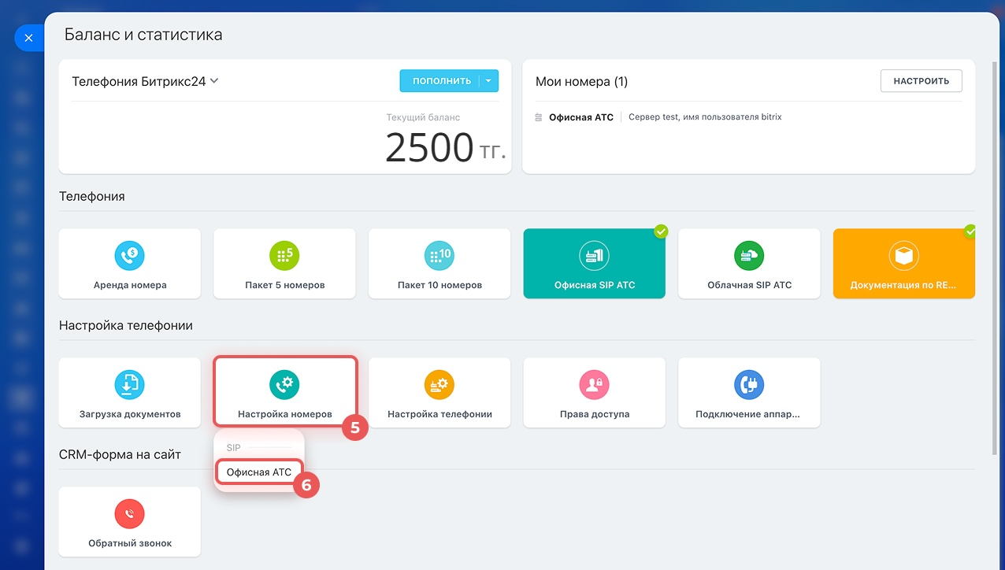Click Настройка номеров tile with dropdown
Image resolution: width=1005 pixels, height=570 pixels.
click(285, 392)
